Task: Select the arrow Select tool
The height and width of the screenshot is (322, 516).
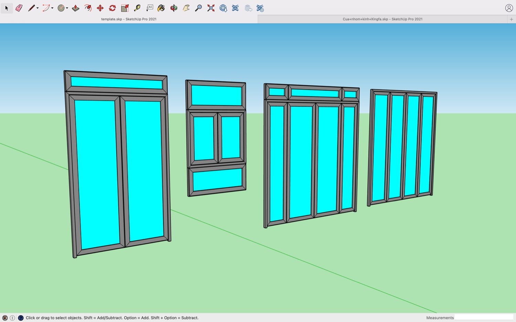Action: tap(7, 8)
